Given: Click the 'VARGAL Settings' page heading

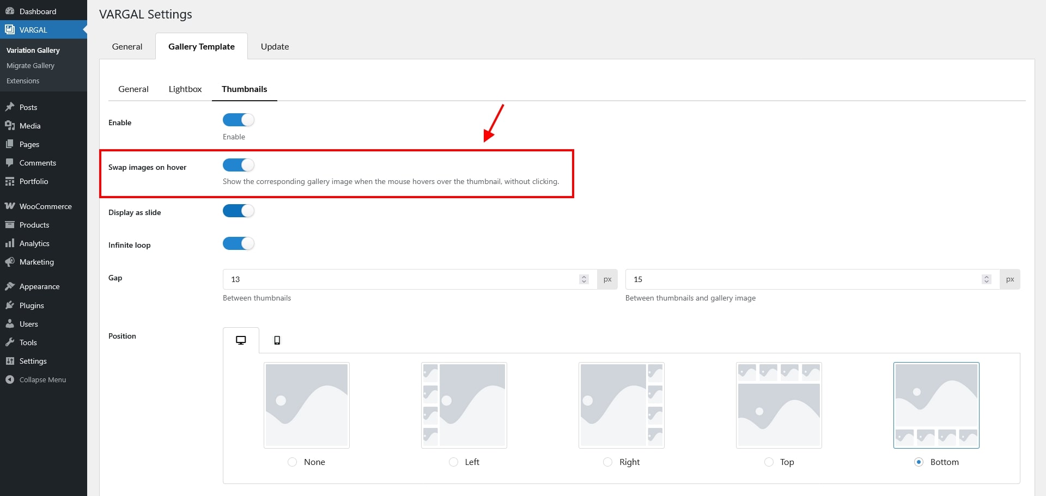Looking at the screenshot, I should [x=145, y=14].
